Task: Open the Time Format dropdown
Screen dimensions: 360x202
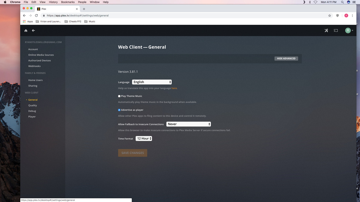Action: [x=144, y=138]
